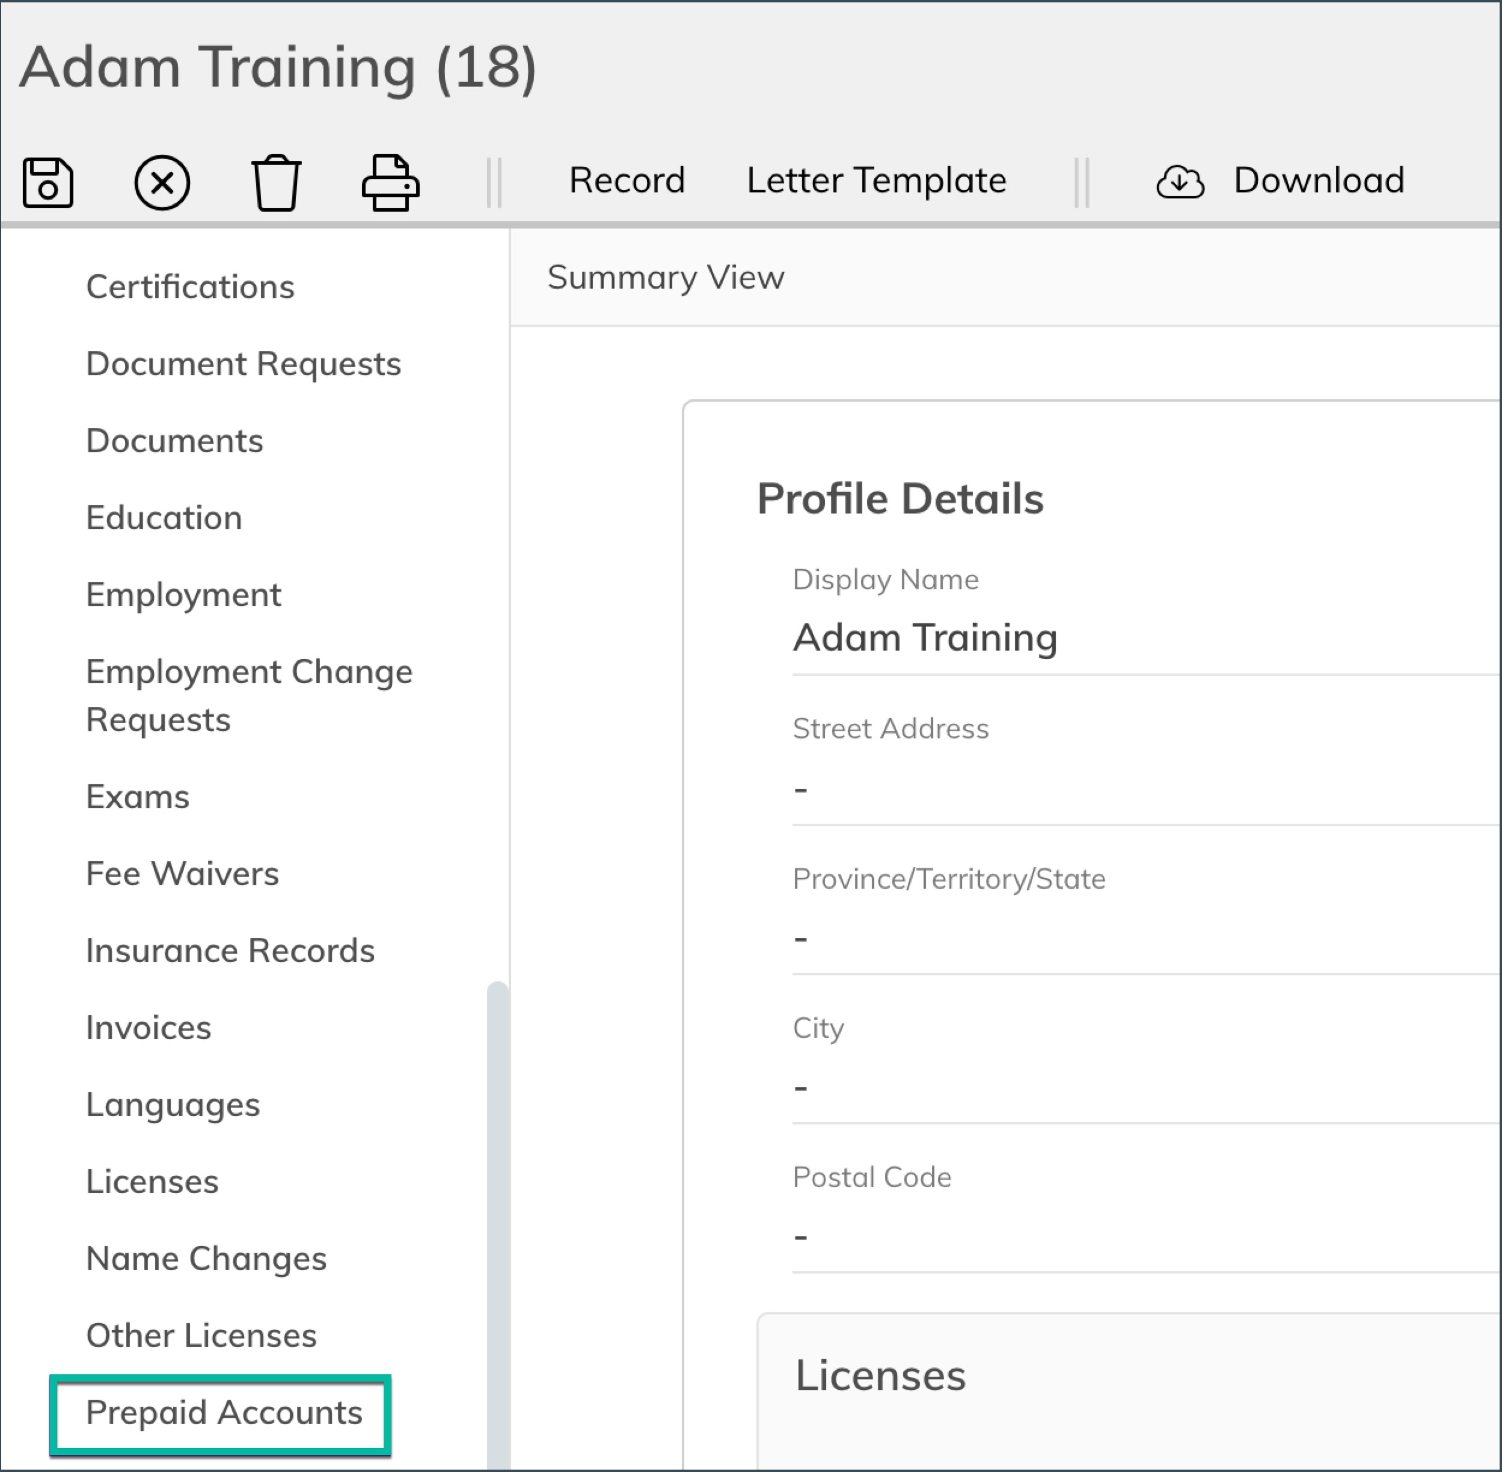
Task: Click the City field label
Action: click(818, 1029)
